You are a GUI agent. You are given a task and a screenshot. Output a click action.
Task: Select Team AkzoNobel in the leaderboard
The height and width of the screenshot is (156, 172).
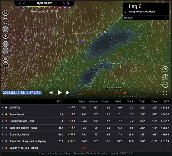(x=86, y=135)
